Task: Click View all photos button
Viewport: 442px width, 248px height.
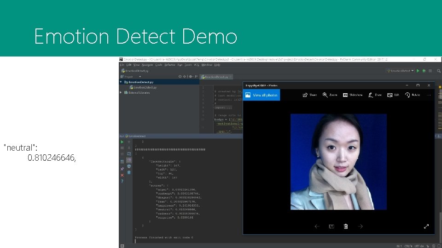Action: click(262, 95)
